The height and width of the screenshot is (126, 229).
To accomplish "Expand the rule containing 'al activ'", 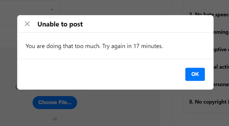I will 221,67.
